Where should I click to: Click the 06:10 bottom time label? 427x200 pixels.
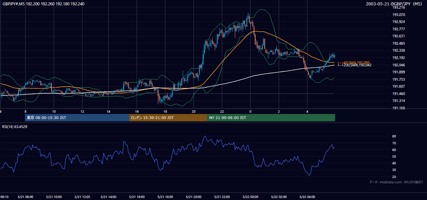pos(4,197)
